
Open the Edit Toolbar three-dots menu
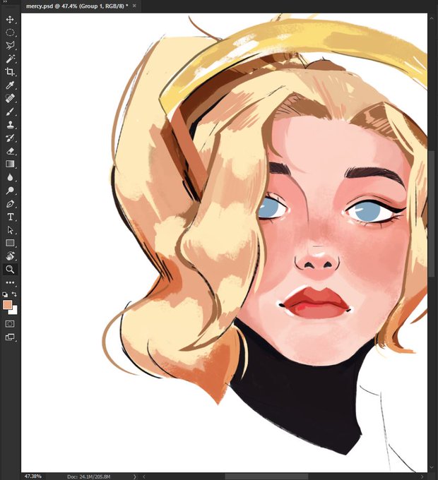(10, 282)
